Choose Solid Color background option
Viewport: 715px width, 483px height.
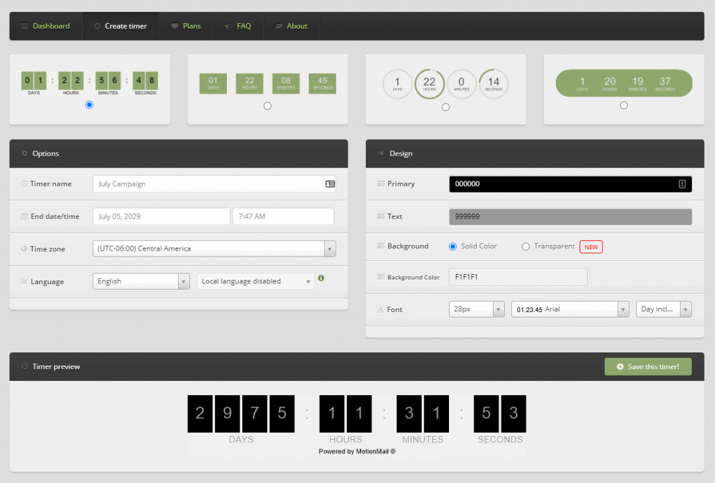pos(452,246)
